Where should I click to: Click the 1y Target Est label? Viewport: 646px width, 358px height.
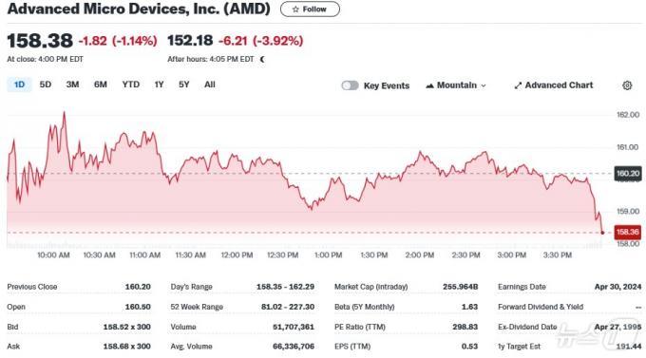519,347
